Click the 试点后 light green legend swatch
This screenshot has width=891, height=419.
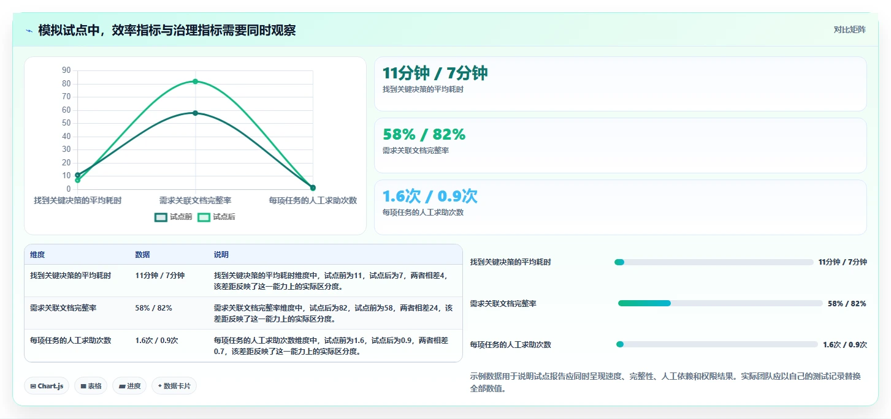click(x=204, y=217)
